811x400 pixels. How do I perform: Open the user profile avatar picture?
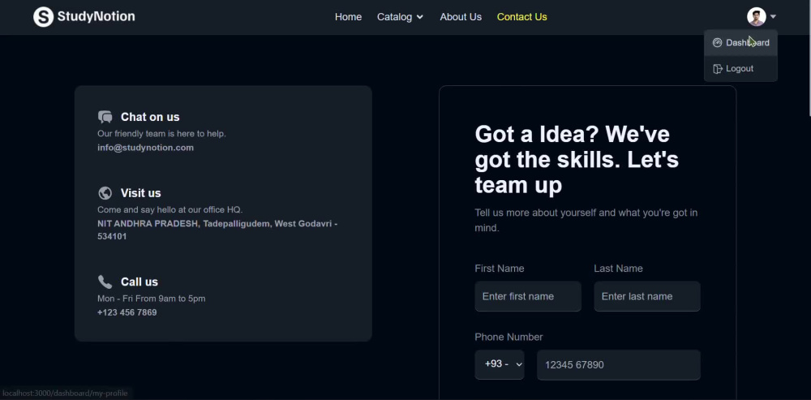756,16
